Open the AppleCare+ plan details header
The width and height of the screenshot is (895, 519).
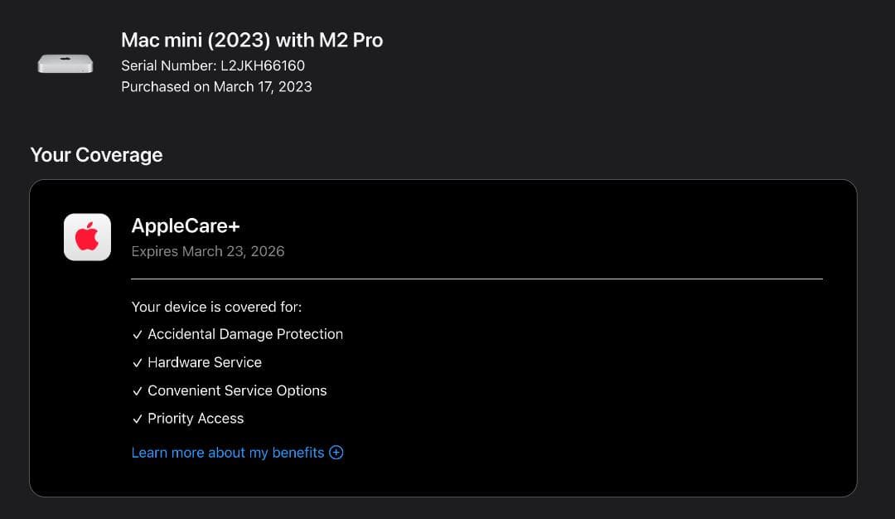pos(186,226)
